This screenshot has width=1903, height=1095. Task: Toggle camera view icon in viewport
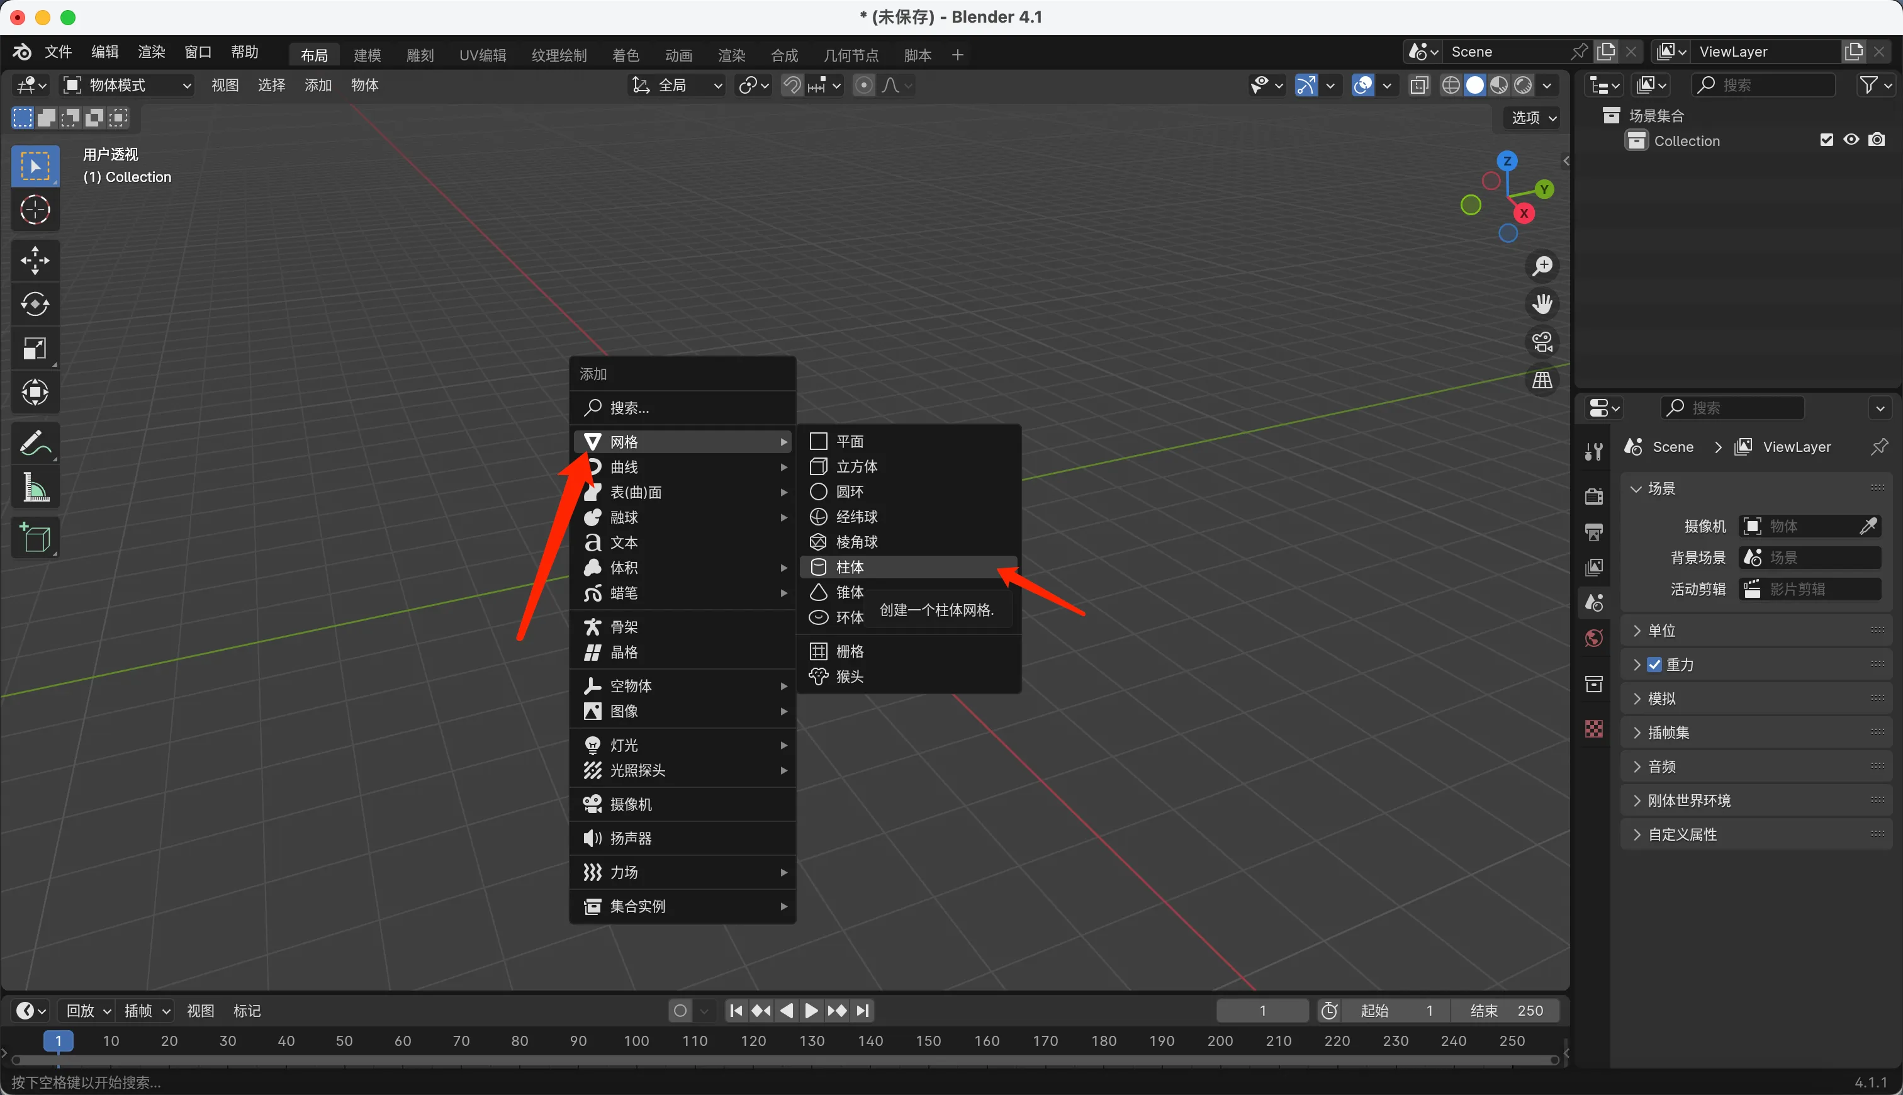click(x=1542, y=342)
